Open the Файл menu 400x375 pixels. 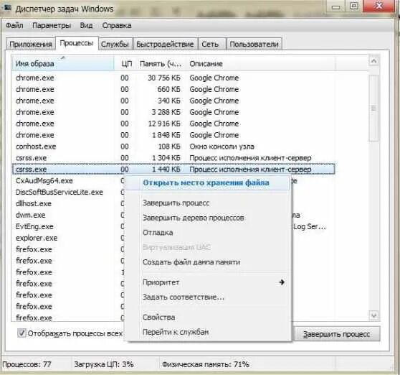(14, 26)
